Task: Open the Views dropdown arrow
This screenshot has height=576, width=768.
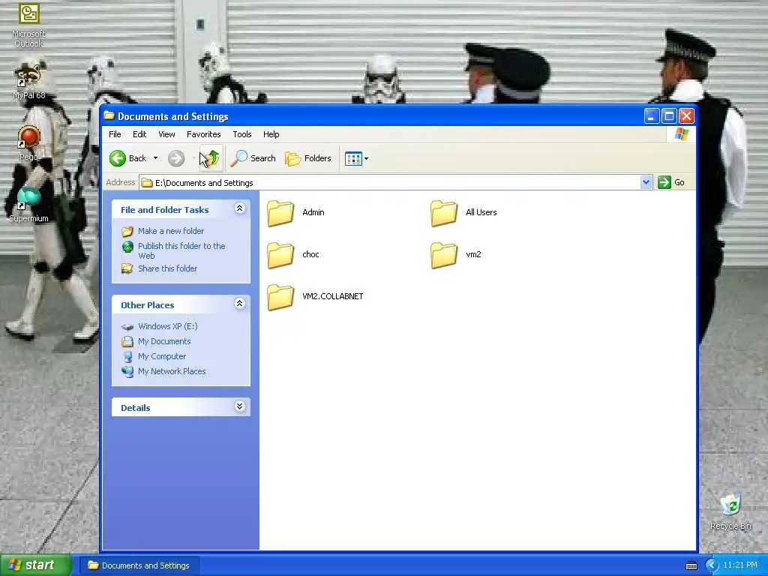Action: tap(366, 159)
